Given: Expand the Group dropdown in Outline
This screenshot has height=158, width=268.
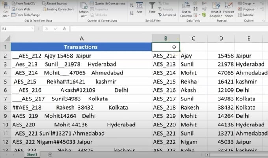Looking at the screenshot, I should [x=247, y=3].
